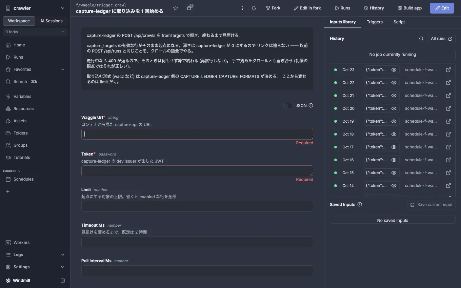
Task: Click Save current input button
Action: click(x=431, y=205)
